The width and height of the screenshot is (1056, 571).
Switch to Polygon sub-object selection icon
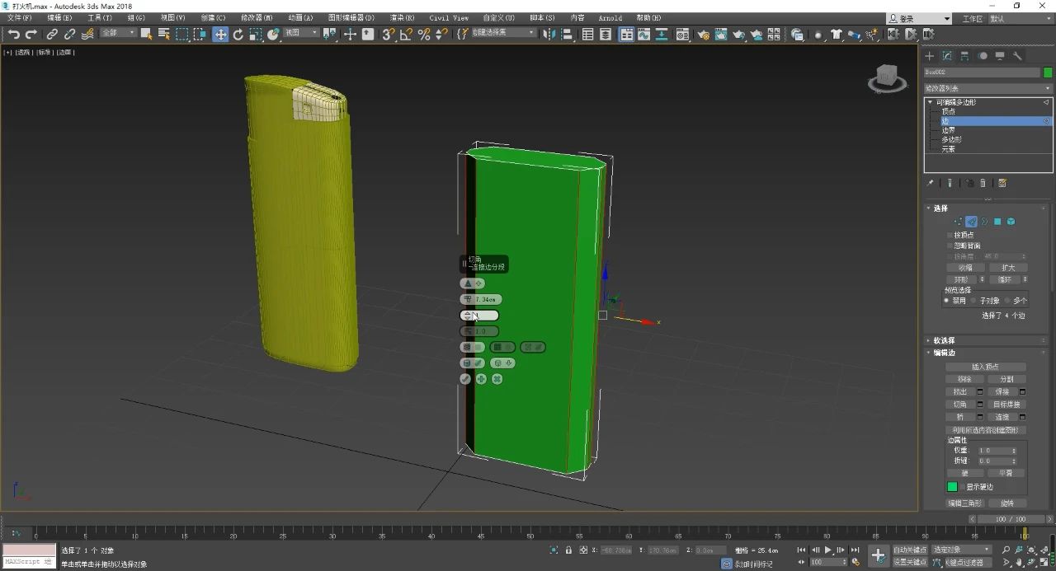(997, 222)
